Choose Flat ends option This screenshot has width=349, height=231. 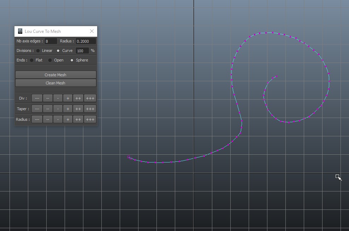pos(32,60)
